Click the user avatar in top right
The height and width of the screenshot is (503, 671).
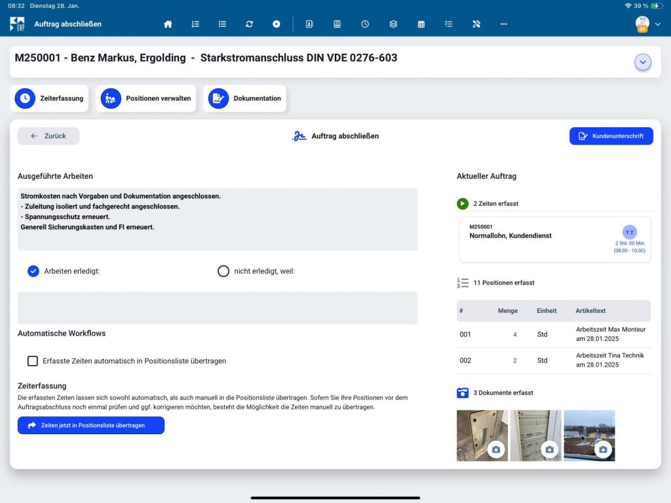point(642,24)
